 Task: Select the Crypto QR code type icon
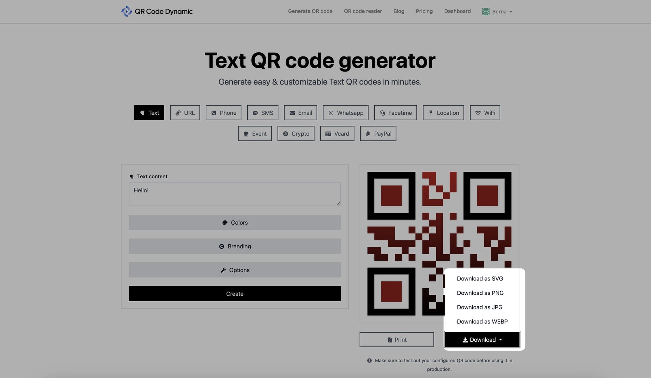point(285,133)
